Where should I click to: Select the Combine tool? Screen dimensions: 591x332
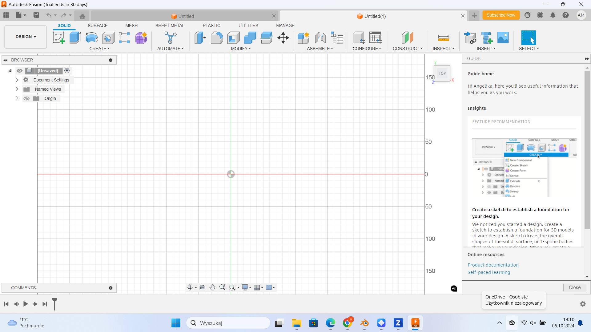pyautogui.click(x=250, y=38)
